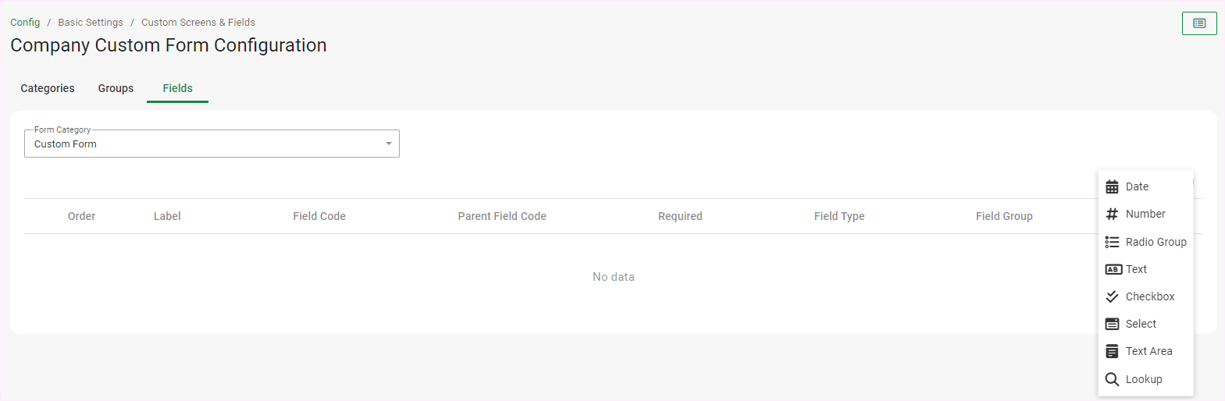The height and width of the screenshot is (401, 1225).
Task: Click the Basic Settings breadcrumb
Action: [x=91, y=23]
